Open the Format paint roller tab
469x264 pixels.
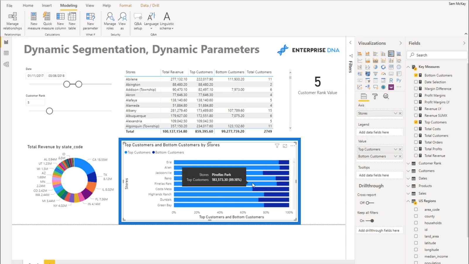tap(375, 97)
